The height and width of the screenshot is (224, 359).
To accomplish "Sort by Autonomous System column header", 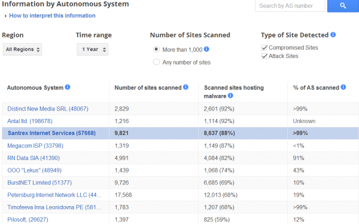I will [35, 88].
